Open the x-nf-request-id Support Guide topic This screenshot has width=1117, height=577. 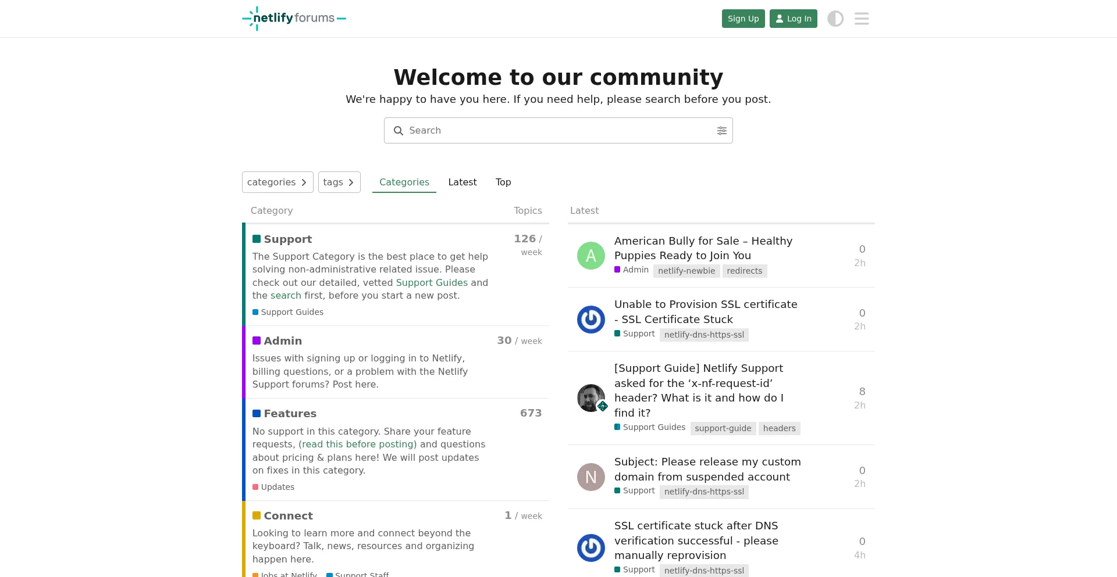point(699,390)
